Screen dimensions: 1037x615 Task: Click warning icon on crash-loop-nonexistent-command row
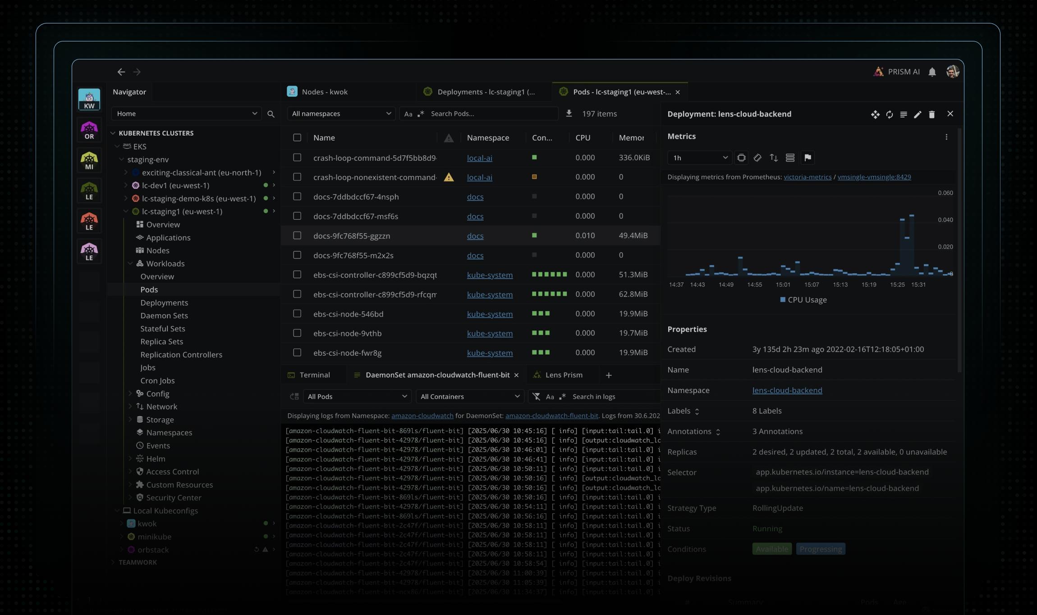pos(449,177)
